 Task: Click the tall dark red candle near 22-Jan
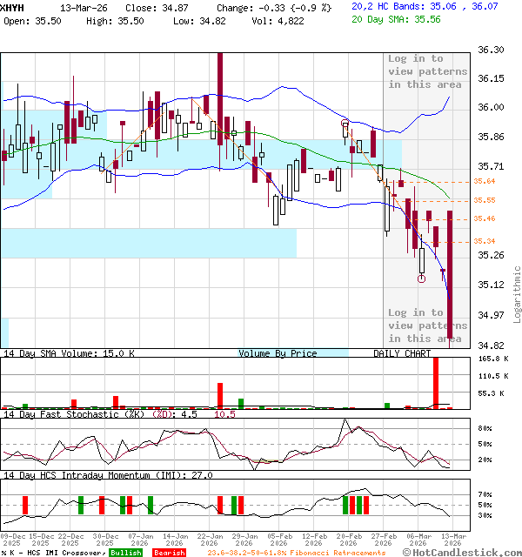pos(219,96)
